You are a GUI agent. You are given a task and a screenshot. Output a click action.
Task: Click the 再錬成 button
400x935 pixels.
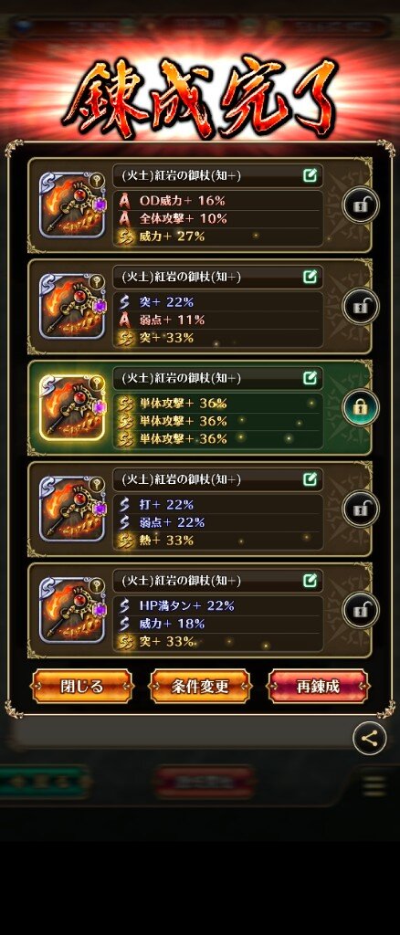click(x=319, y=687)
